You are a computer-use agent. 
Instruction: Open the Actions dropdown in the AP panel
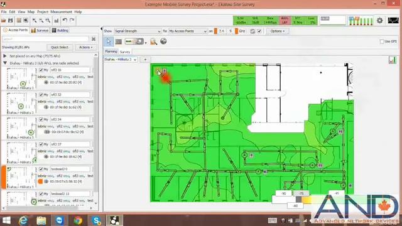click(85, 48)
